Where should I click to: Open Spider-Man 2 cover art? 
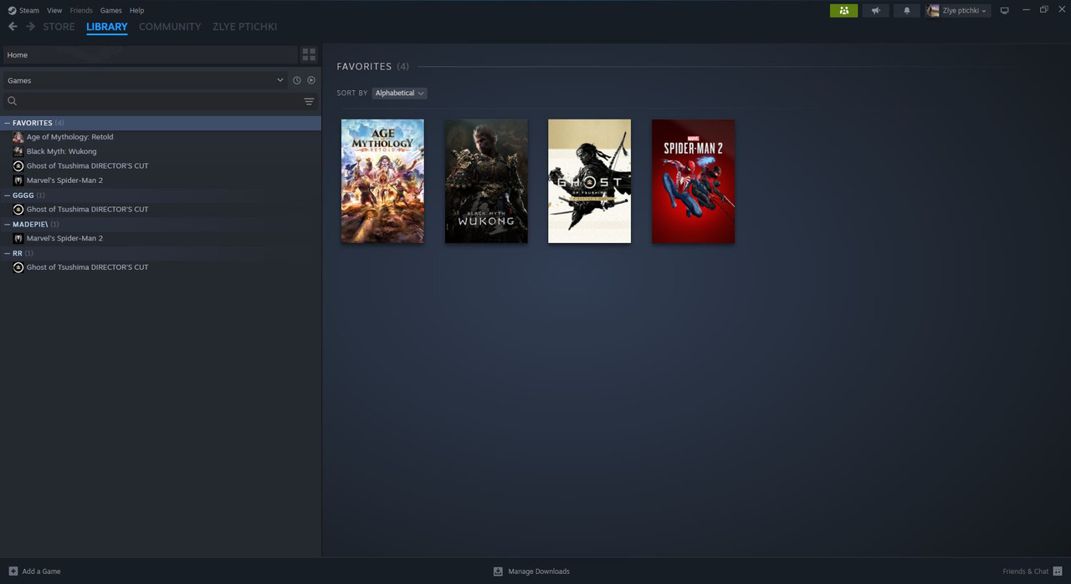tap(694, 181)
